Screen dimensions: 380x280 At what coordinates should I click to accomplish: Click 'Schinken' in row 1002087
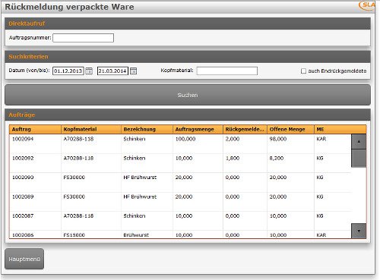coord(135,216)
